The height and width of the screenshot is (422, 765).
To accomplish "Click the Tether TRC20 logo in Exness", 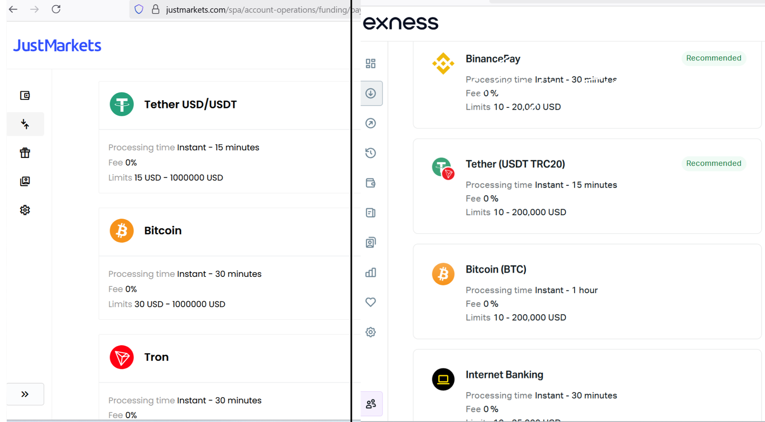I will coord(443,169).
